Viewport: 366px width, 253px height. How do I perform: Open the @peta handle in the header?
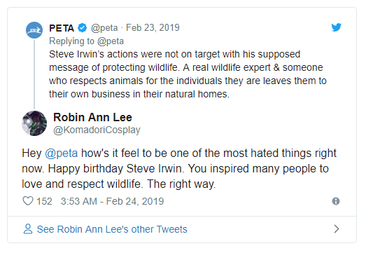(104, 28)
